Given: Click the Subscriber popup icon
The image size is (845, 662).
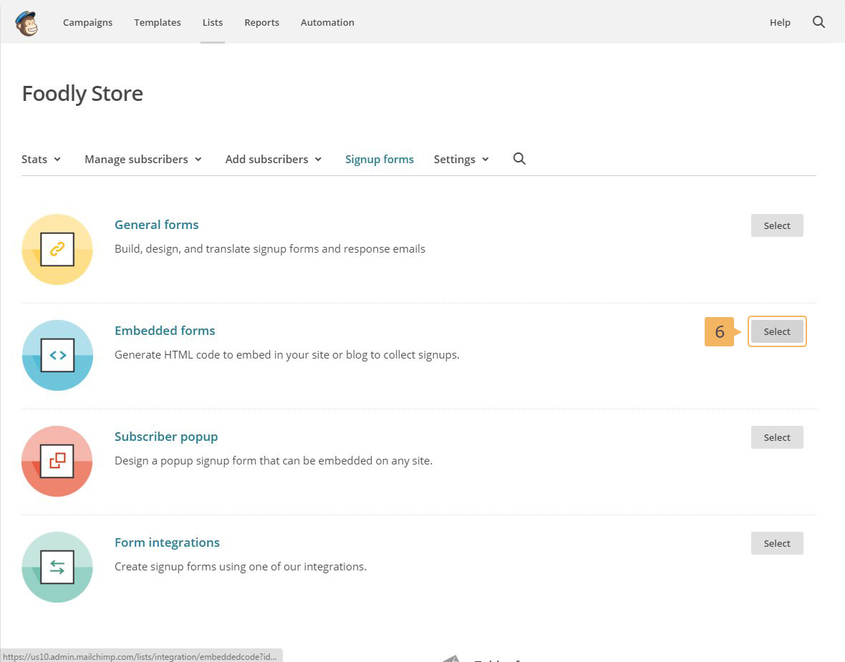Looking at the screenshot, I should (57, 461).
